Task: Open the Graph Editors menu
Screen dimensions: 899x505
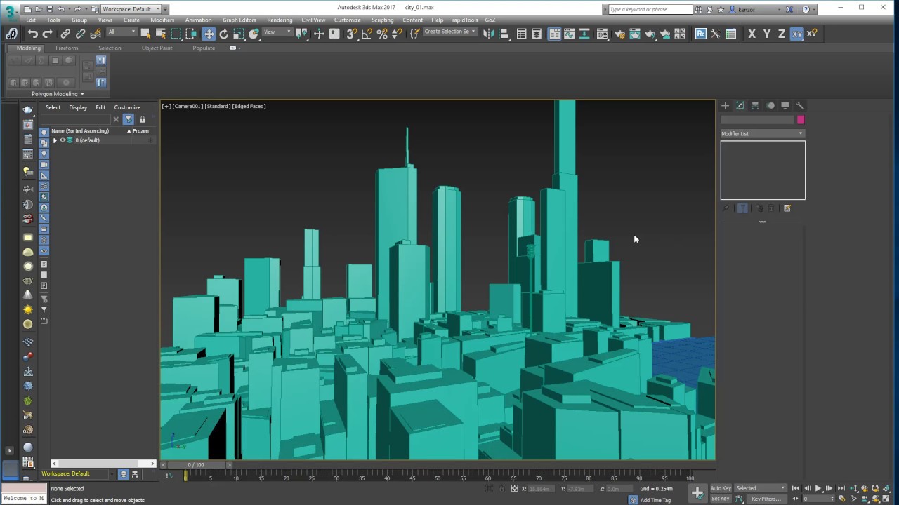Action: click(239, 20)
